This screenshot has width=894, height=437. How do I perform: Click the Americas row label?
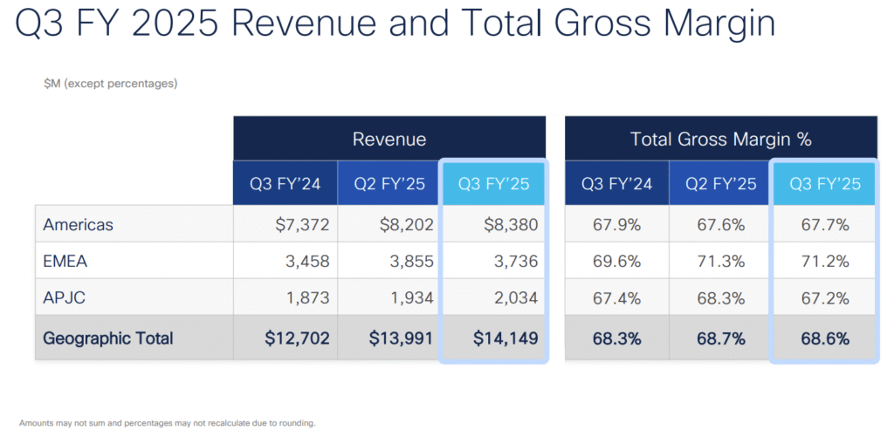coord(79,225)
